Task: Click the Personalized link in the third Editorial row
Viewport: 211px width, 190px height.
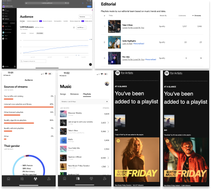Action: pyautogui.click(x=151, y=59)
